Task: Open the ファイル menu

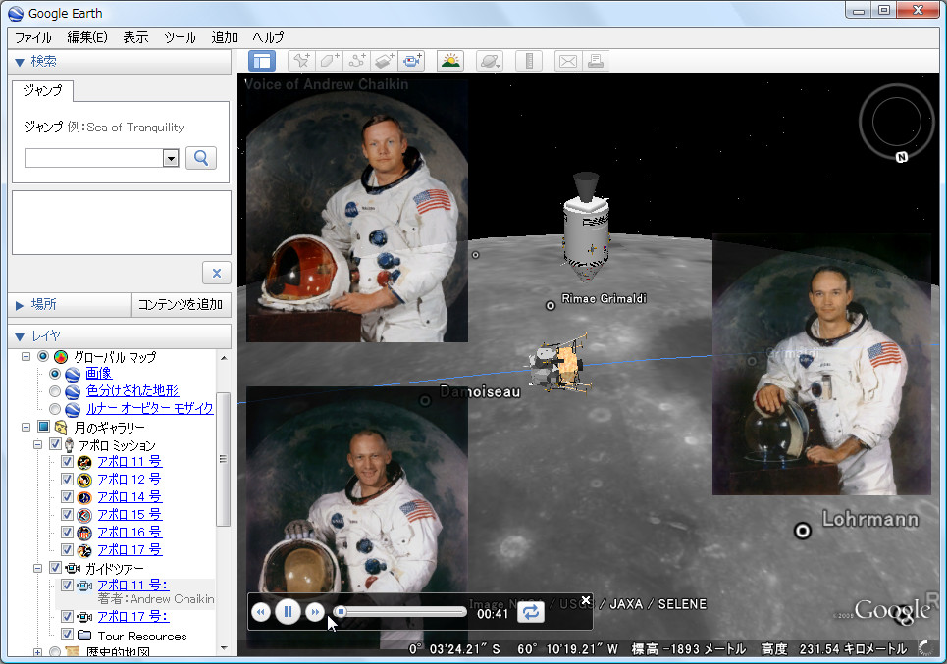Action: (x=33, y=37)
